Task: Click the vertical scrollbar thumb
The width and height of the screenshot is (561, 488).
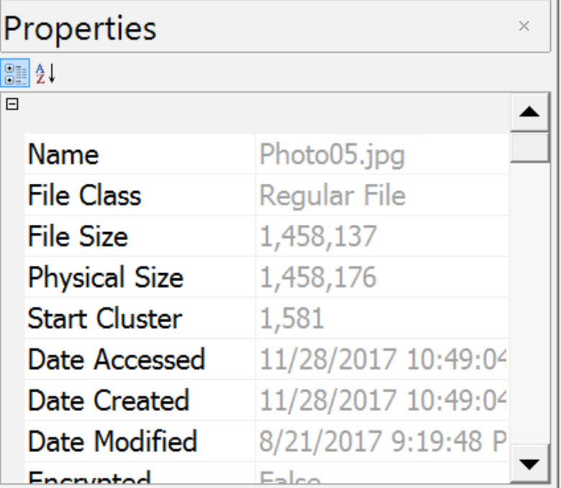Action: tap(529, 148)
